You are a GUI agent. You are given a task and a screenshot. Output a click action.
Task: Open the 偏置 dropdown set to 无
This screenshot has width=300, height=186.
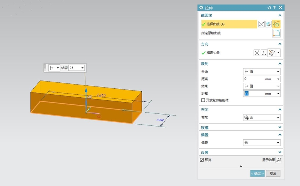coord(262,143)
